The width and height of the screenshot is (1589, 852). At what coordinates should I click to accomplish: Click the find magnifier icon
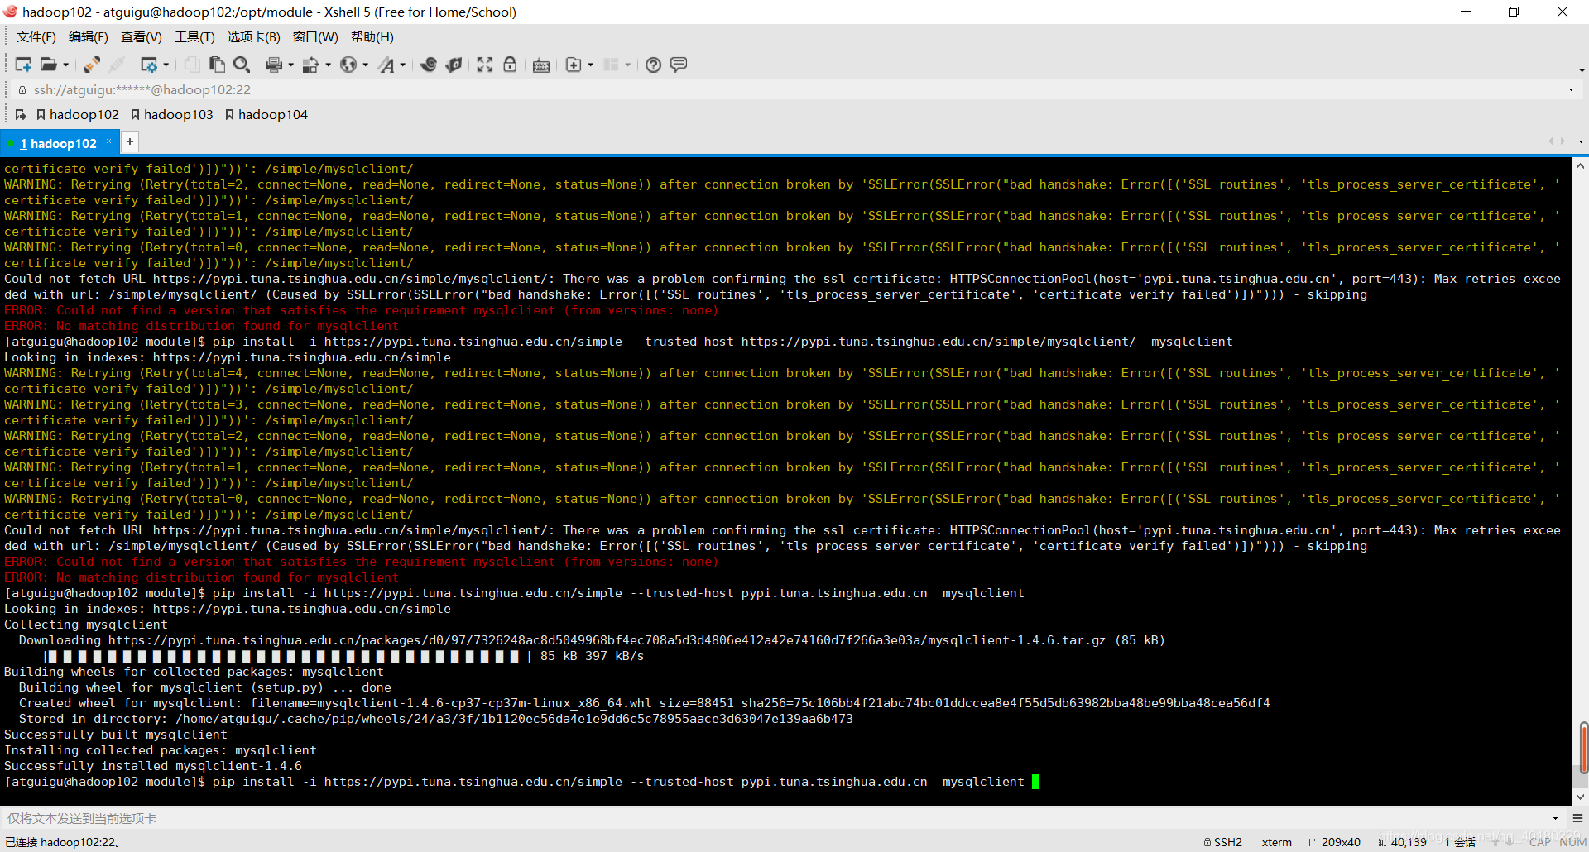click(x=242, y=65)
